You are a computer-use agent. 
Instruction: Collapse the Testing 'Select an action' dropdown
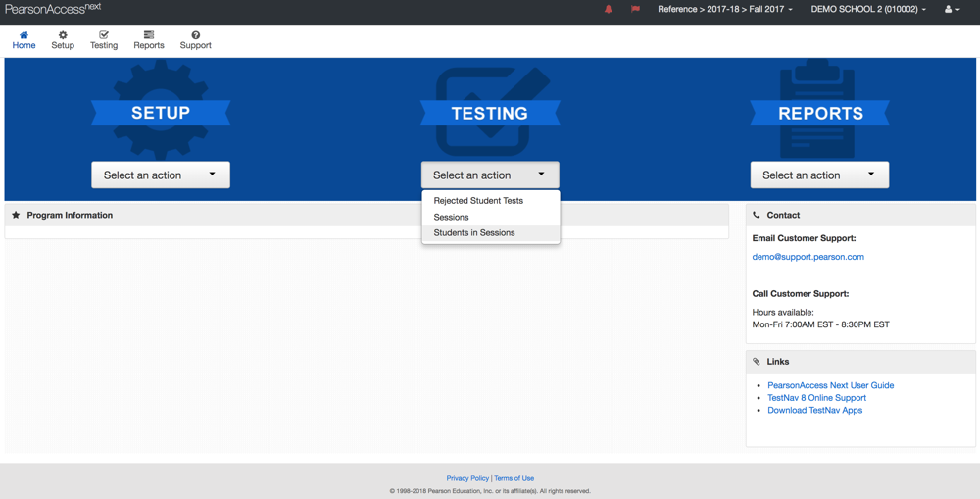pyautogui.click(x=490, y=175)
